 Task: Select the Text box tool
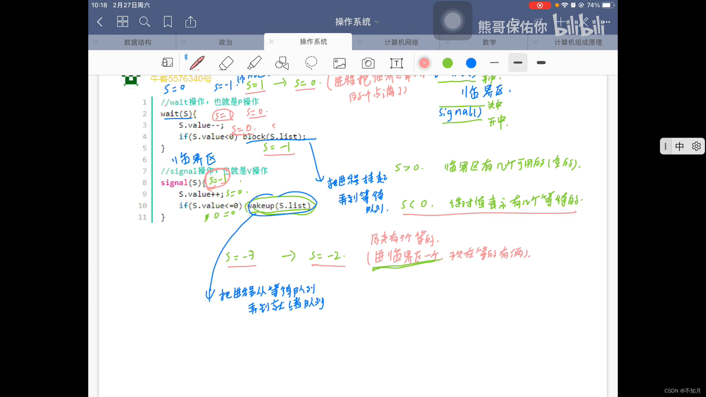397,63
